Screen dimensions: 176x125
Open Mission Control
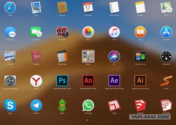point(140,57)
